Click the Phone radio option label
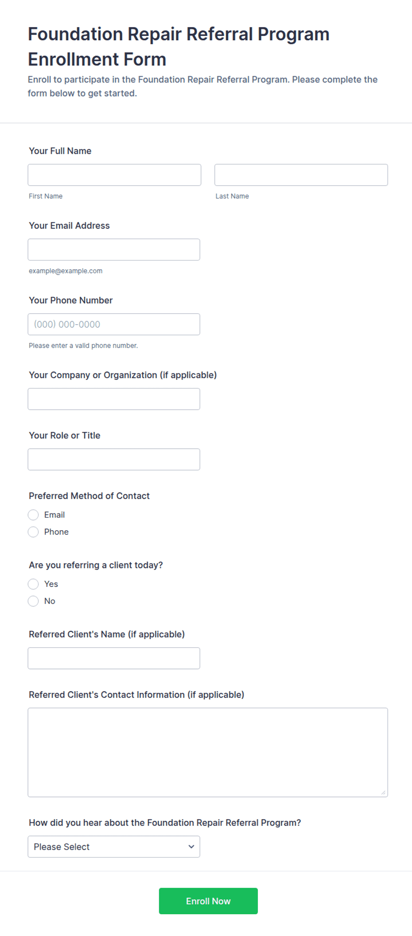The width and height of the screenshot is (412, 936). coord(56,532)
